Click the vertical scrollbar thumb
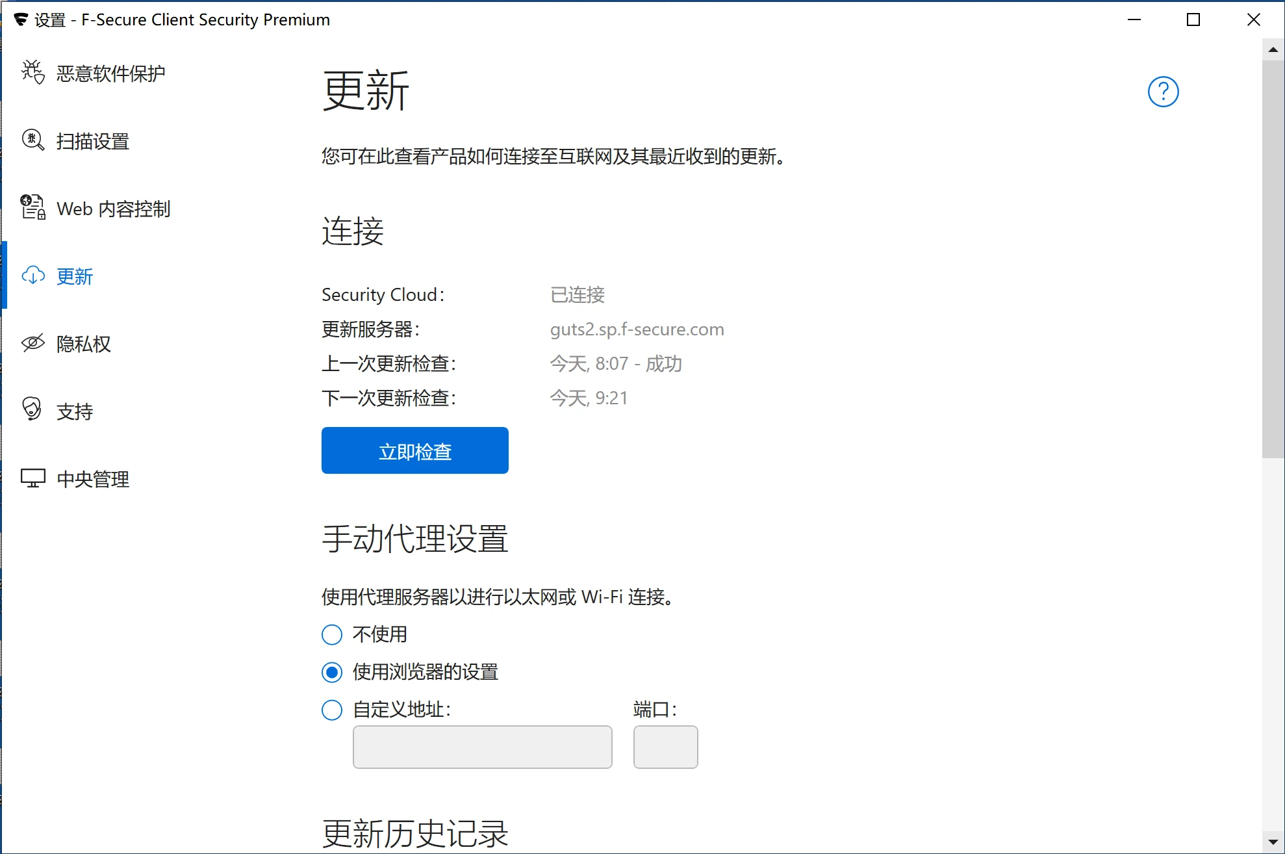1285x854 pixels. click(x=1273, y=259)
